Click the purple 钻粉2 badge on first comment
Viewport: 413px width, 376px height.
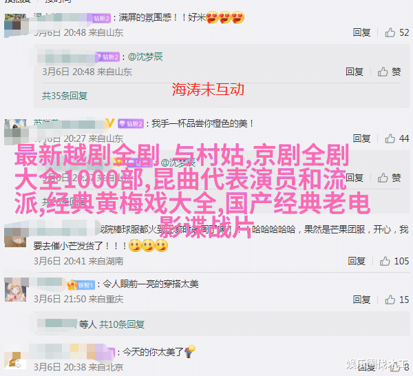coord(102,18)
